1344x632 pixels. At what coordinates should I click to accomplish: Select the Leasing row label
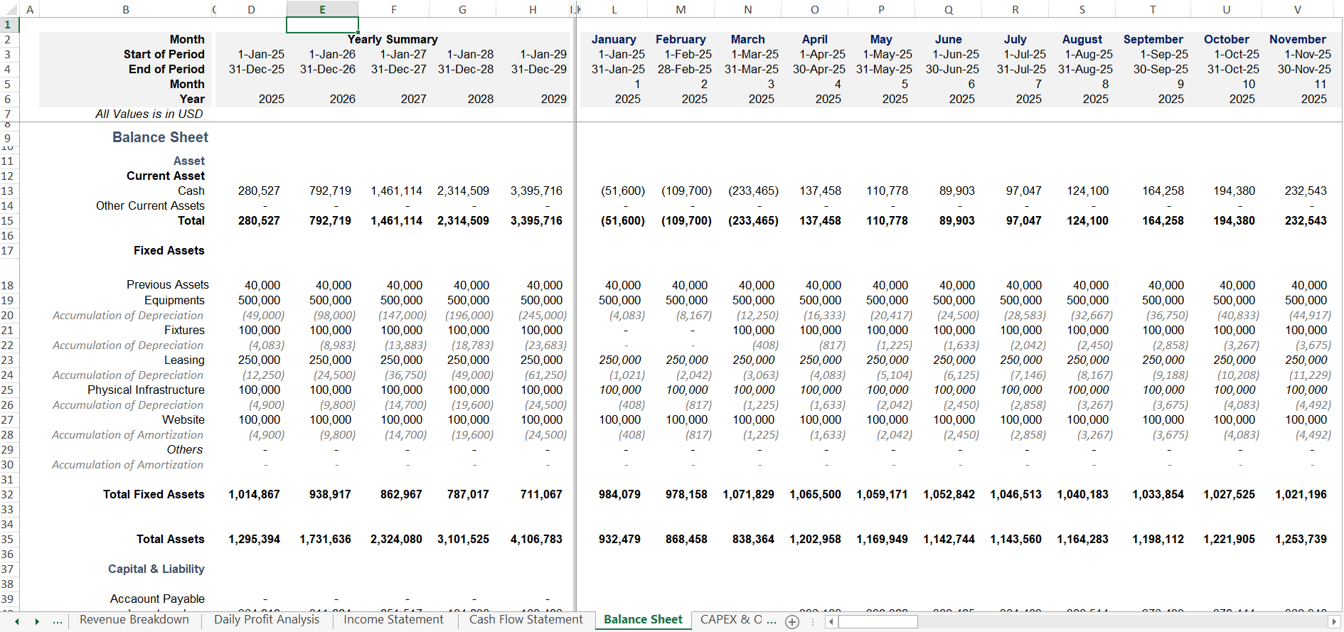point(184,360)
